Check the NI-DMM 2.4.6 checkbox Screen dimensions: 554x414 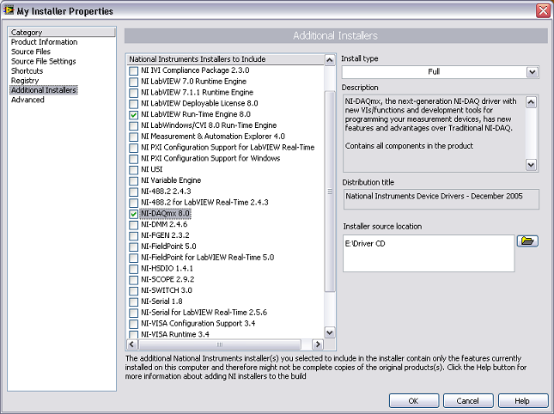tap(133, 225)
